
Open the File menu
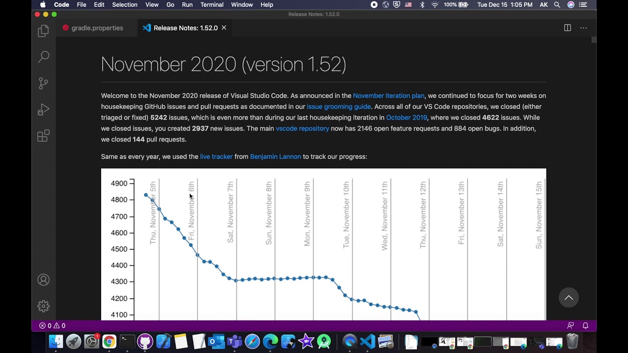point(81,4)
